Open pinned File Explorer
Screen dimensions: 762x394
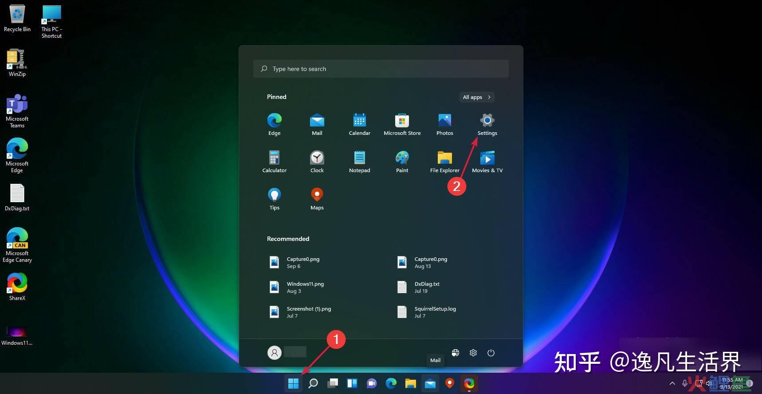click(444, 162)
